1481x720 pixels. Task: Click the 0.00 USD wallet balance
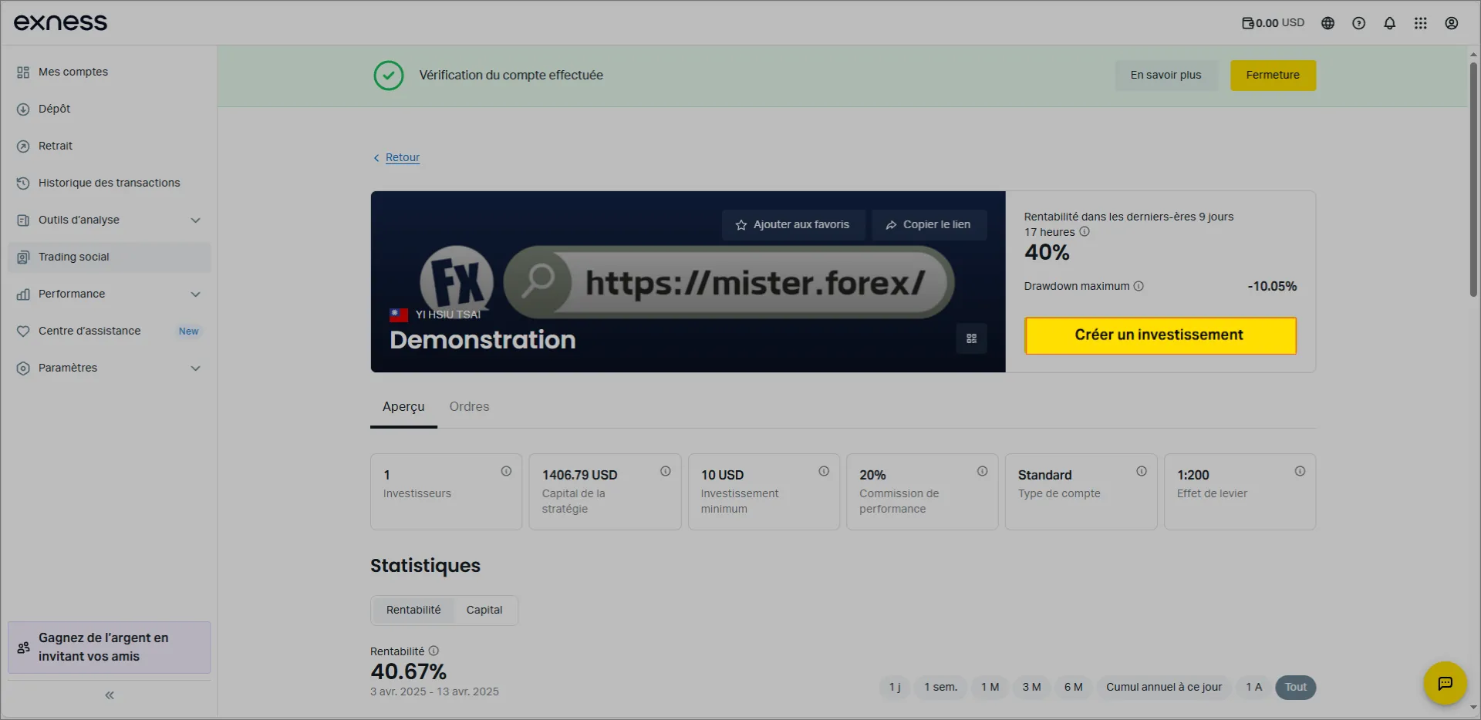(1273, 23)
